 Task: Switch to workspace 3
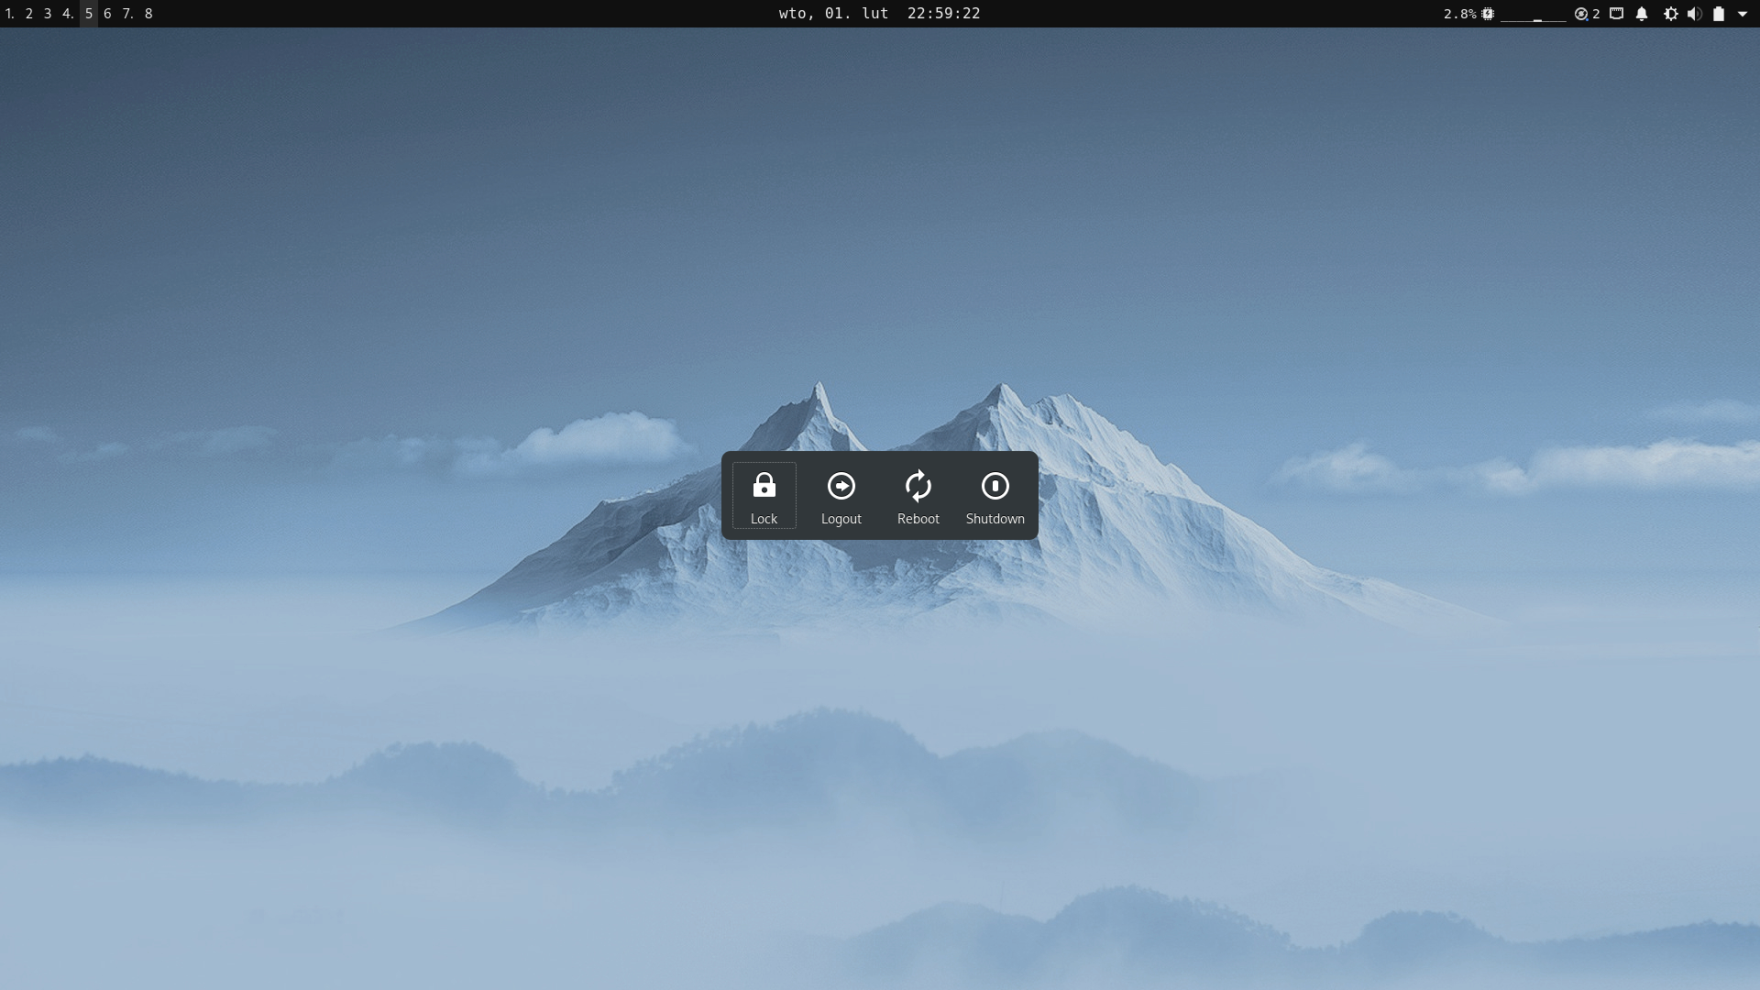(x=48, y=14)
